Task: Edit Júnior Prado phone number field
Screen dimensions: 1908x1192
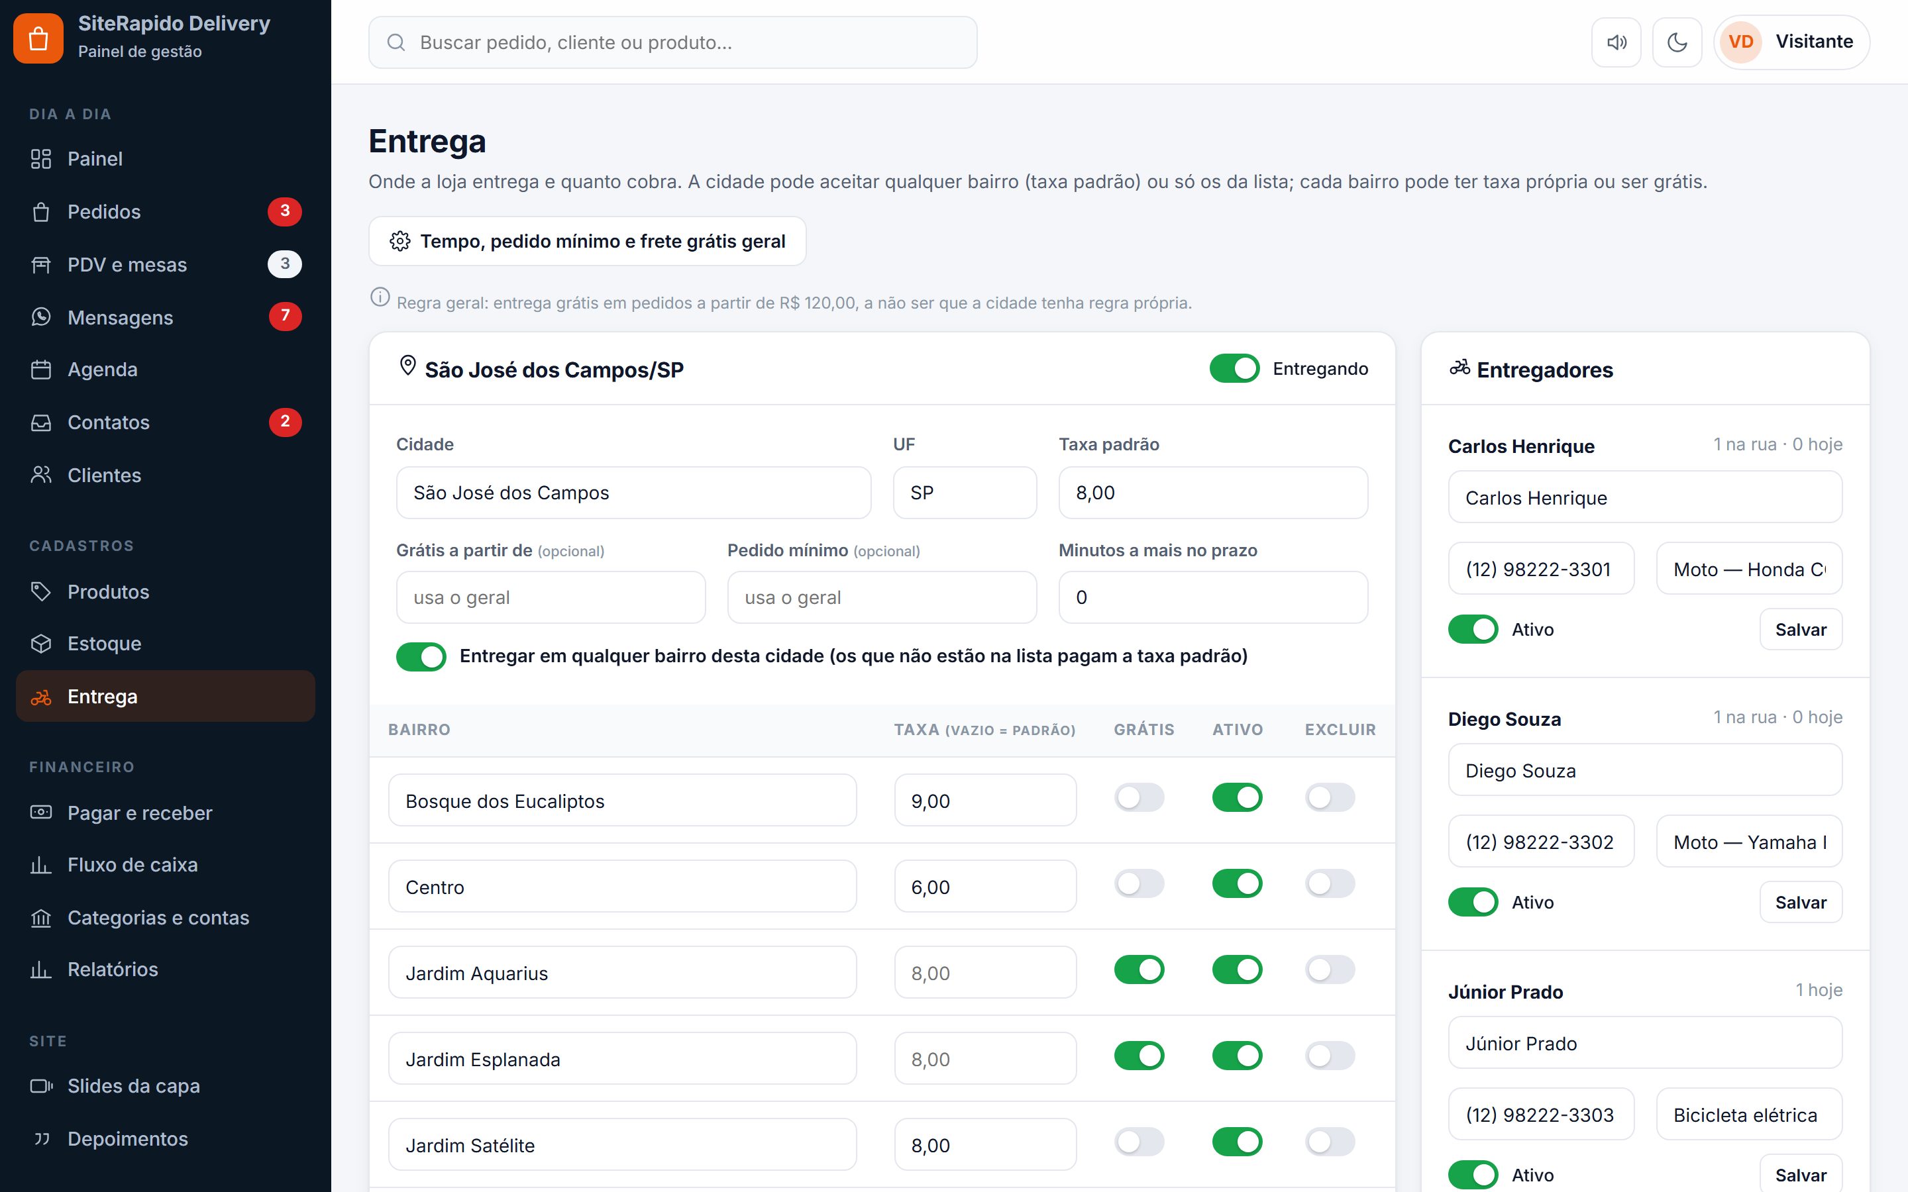Action: click(x=1540, y=1115)
